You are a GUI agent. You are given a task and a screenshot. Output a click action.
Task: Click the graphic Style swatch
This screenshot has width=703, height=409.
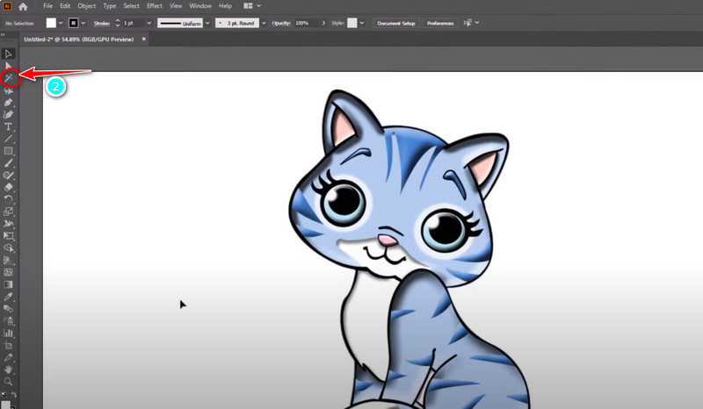(x=352, y=23)
